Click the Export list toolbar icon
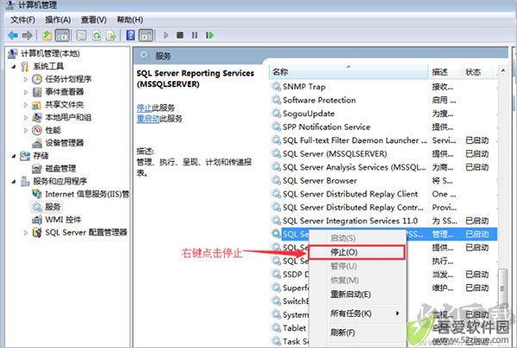The width and height of the screenshot is (517, 348). click(111, 35)
